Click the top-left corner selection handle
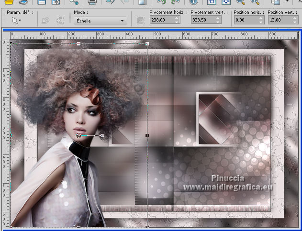The height and width of the screenshot is (231, 302). click(11, 44)
